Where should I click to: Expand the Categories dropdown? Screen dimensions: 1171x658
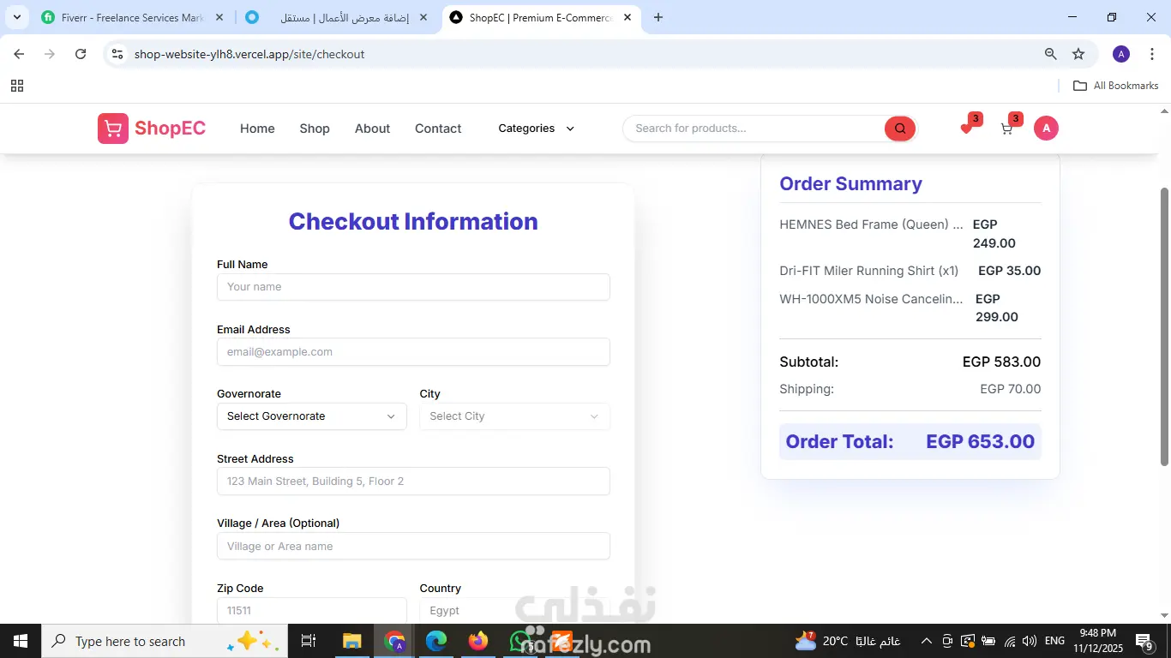coord(536,129)
